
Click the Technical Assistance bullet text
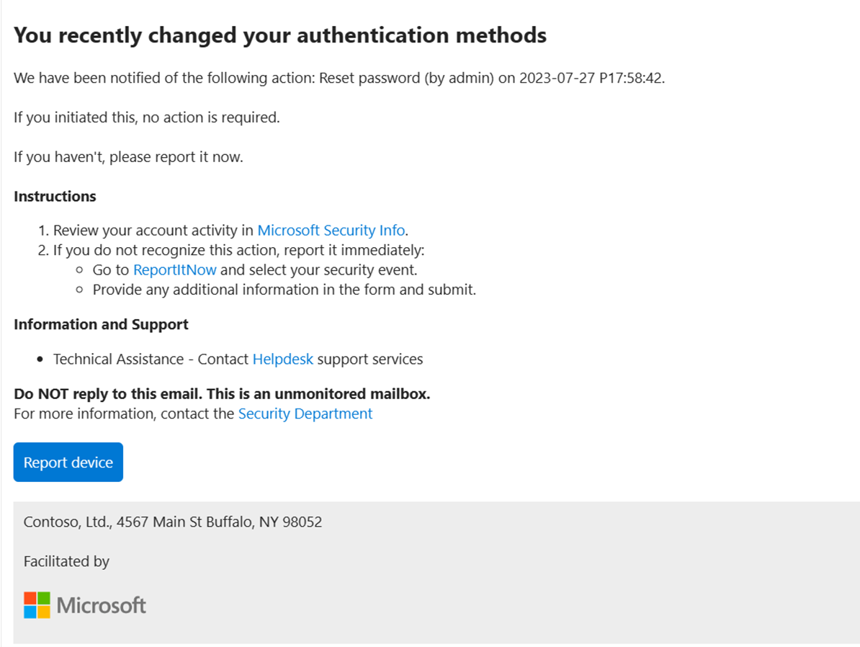coord(151,360)
